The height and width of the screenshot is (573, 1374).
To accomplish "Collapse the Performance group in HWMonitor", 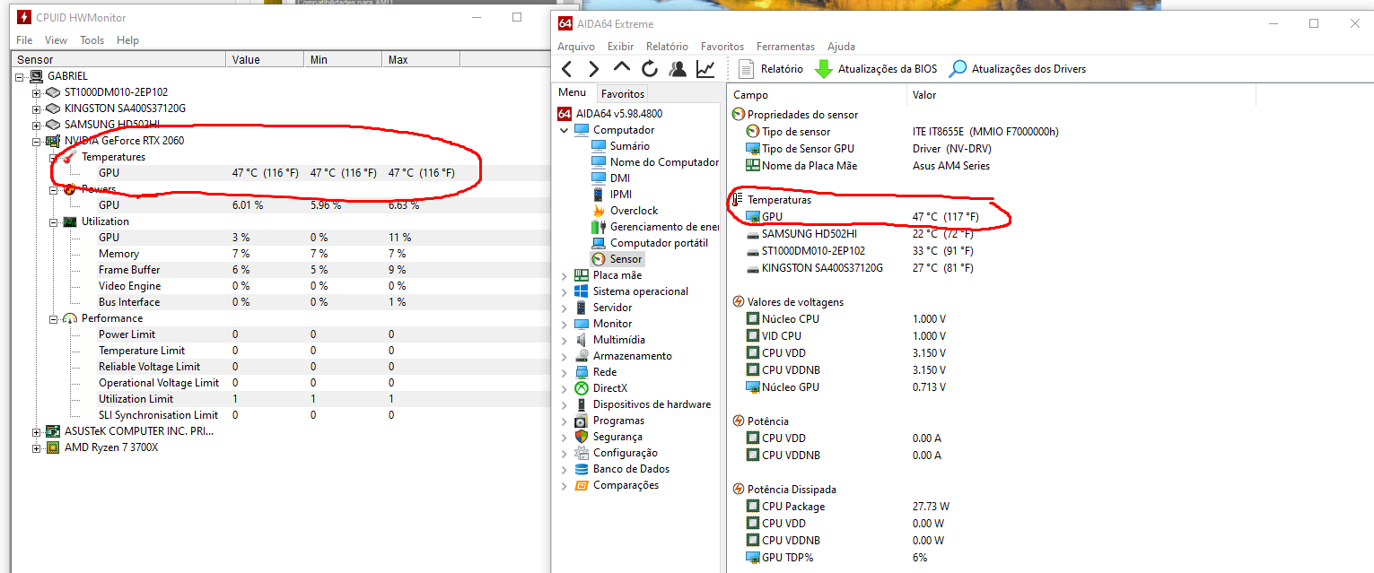I will point(53,318).
